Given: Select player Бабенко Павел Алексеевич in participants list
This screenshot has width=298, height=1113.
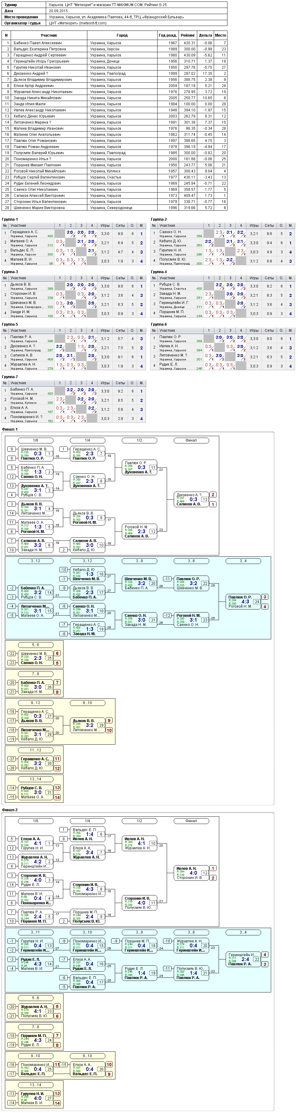Looking at the screenshot, I should click(37, 43).
